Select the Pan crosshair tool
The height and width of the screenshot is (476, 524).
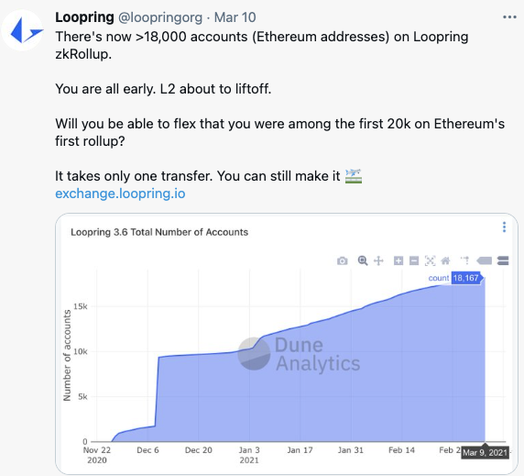pyautogui.click(x=378, y=260)
